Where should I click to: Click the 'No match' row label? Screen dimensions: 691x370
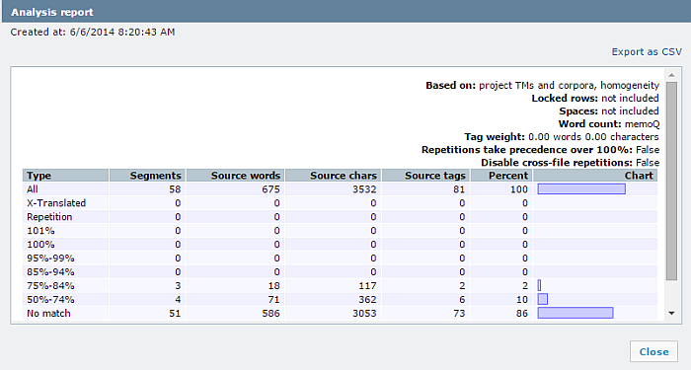click(48, 314)
